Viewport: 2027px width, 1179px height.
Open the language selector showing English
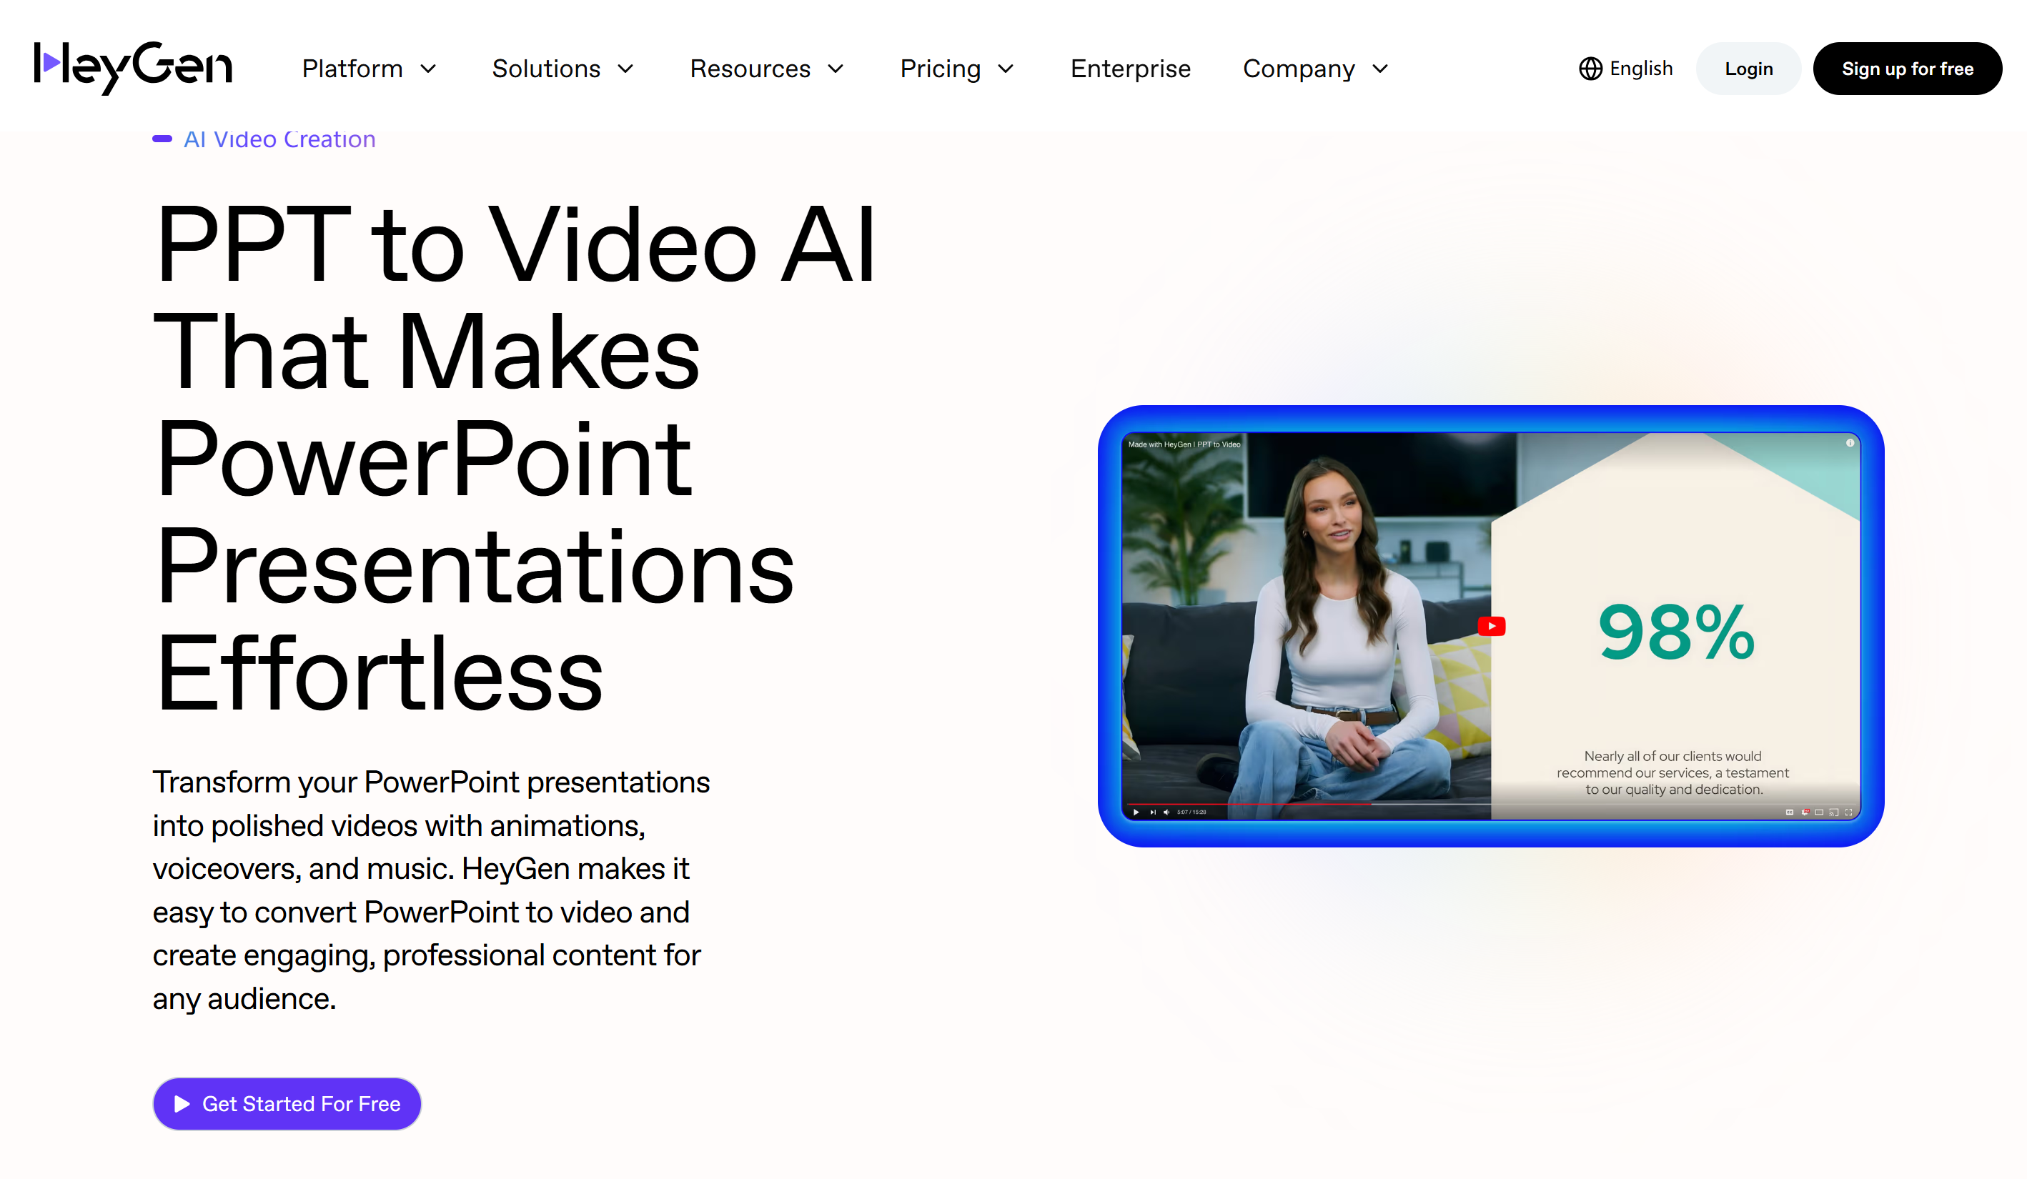1625,69
